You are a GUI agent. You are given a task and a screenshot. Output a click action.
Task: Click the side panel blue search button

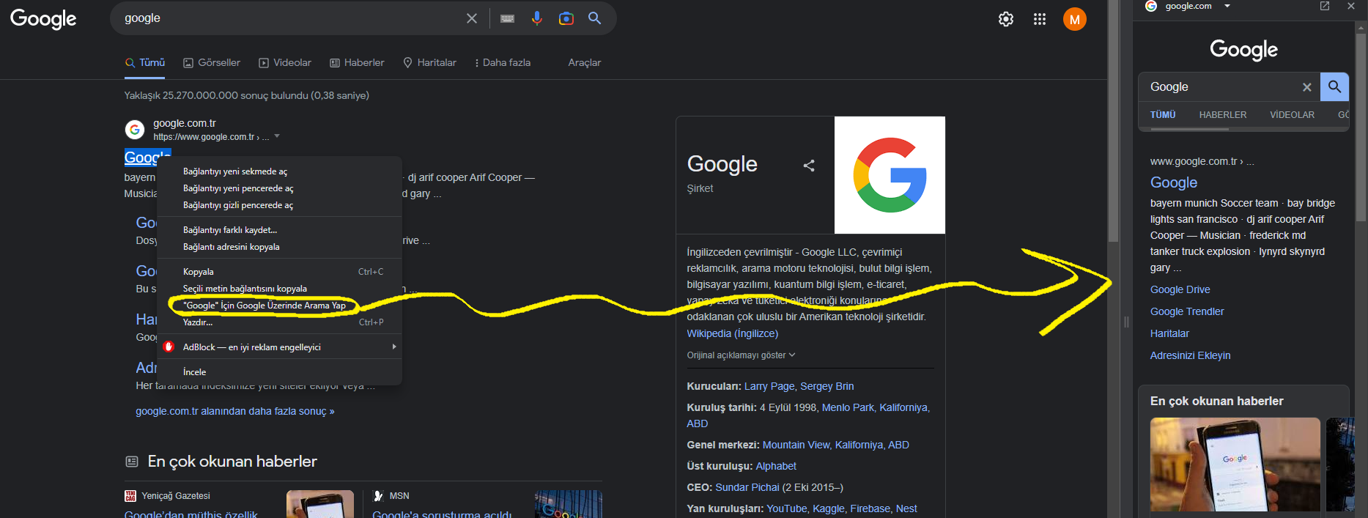(x=1335, y=86)
